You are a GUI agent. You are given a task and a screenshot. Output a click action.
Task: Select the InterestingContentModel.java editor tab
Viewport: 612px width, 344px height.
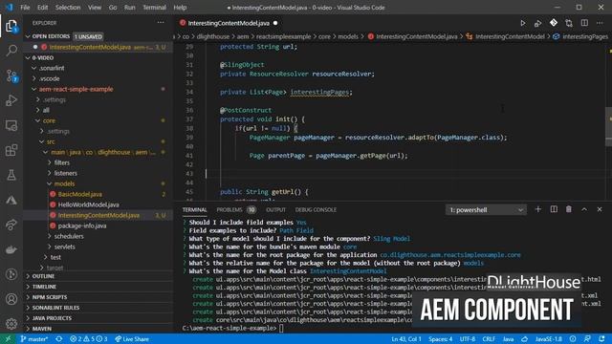click(x=229, y=23)
